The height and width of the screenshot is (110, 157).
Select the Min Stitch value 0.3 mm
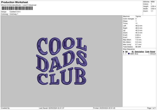tap(138, 42)
